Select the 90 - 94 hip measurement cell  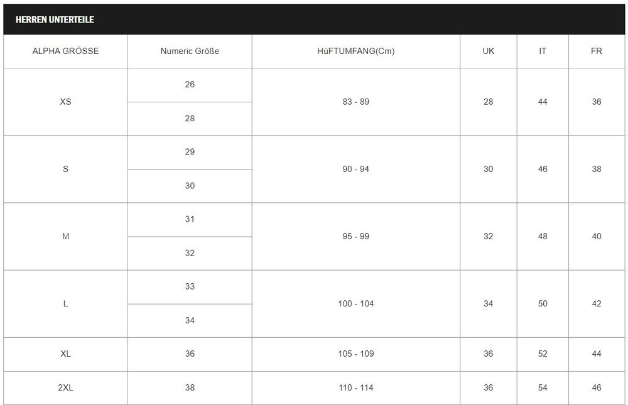pos(356,169)
